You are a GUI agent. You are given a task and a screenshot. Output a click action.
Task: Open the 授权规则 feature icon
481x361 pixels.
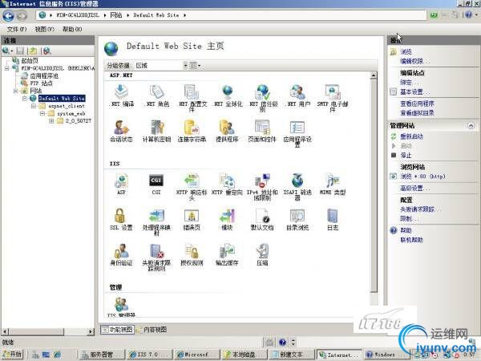192,254
